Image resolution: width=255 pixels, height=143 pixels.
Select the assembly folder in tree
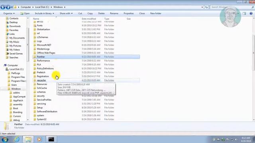click(x=18, y=104)
